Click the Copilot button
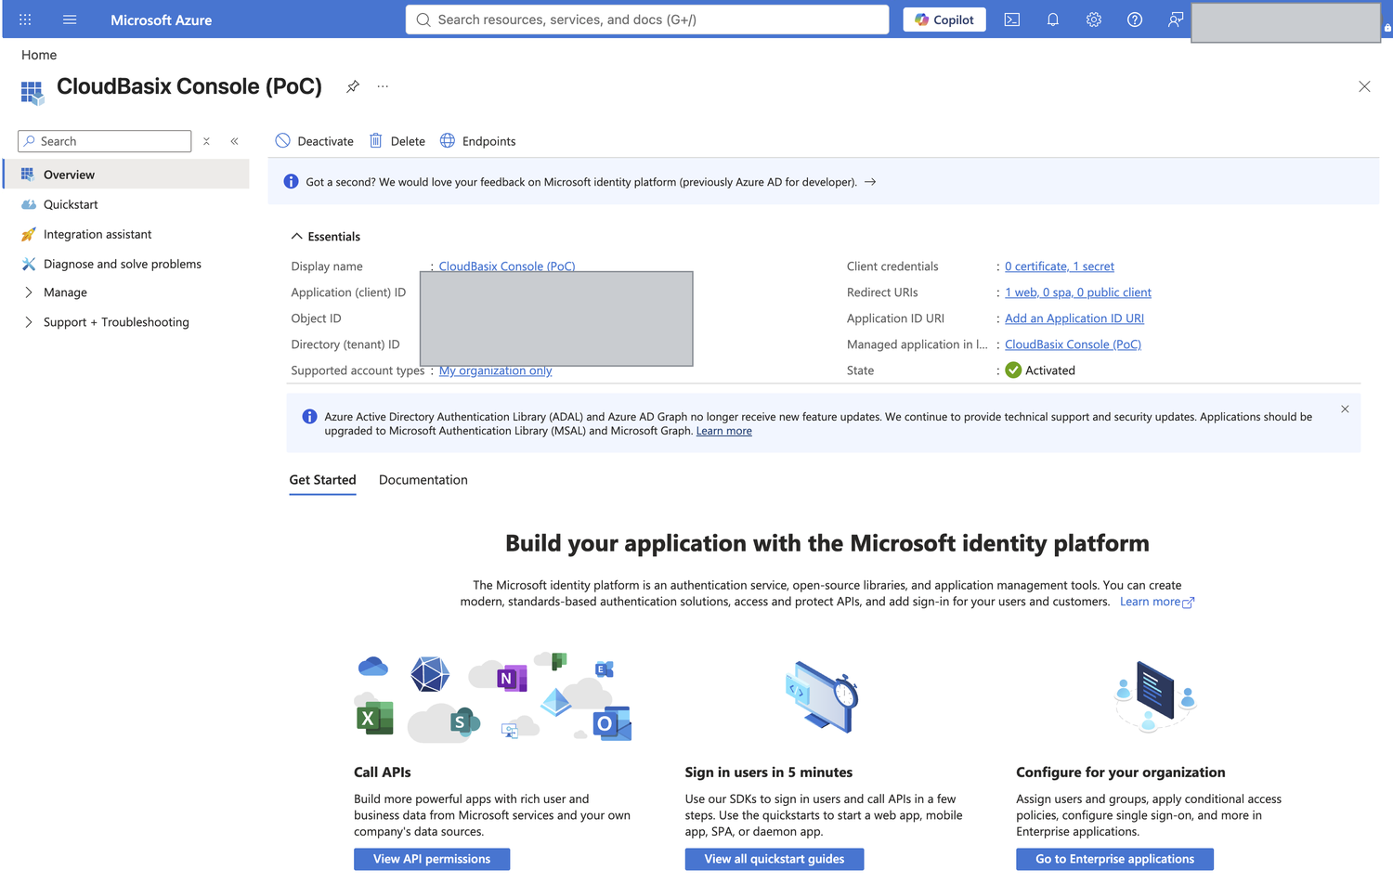 click(x=944, y=19)
